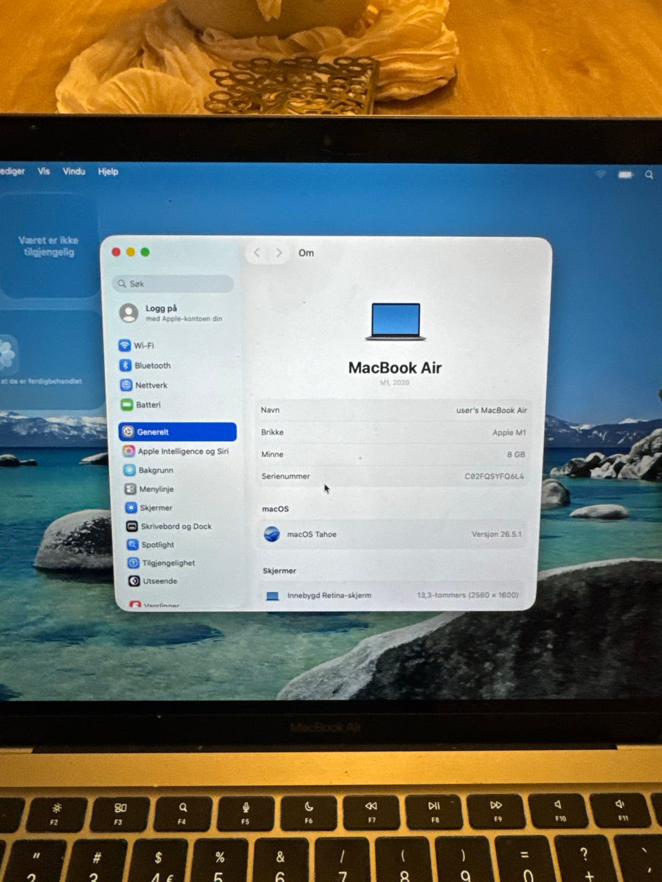
Task: Select the Spotlight icon in sidebar
Action: [132, 544]
